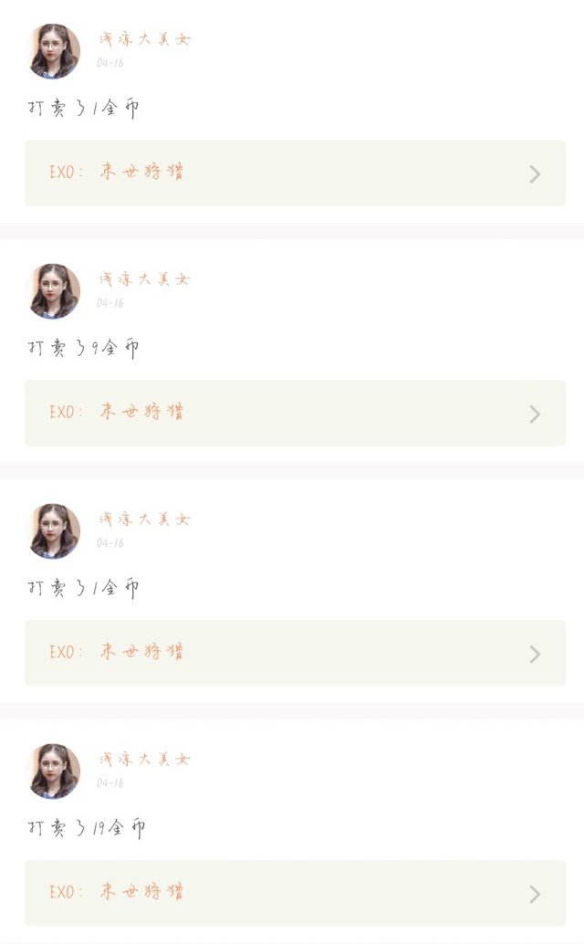
Task: Tap the username above the 9金币 reward
Action: click(144, 279)
